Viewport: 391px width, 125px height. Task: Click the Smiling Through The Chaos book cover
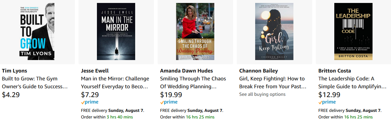(x=195, y=31)
